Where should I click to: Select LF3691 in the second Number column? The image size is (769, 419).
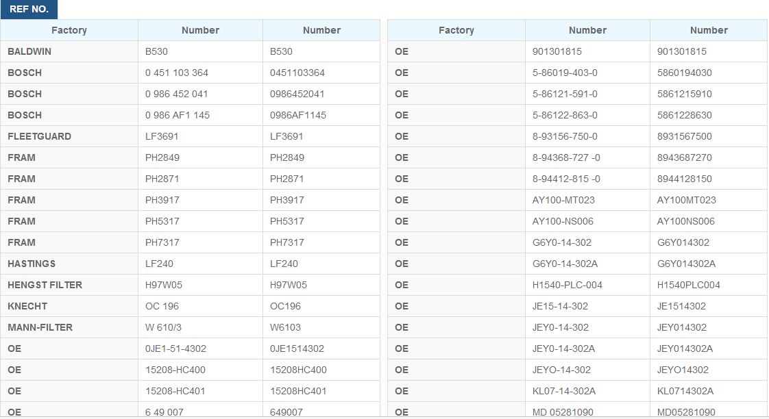(286, 136)
